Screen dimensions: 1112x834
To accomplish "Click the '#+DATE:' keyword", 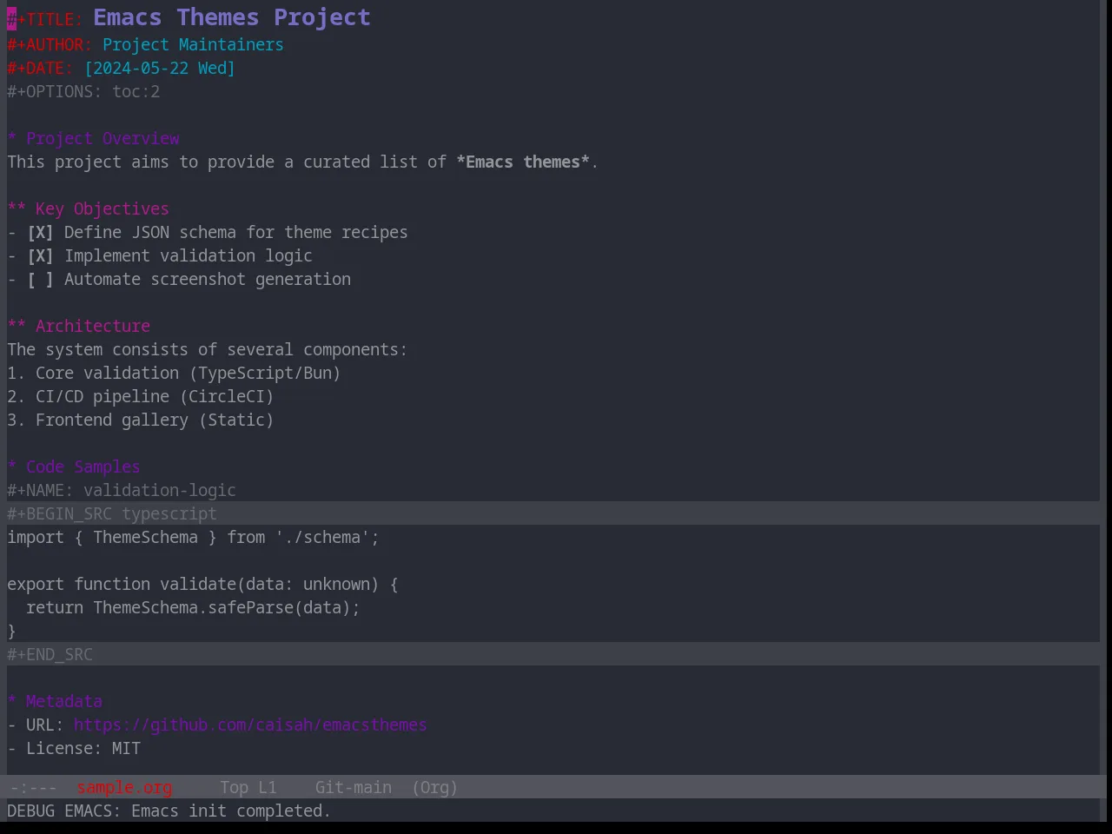I will pyautogui.click(x=40, y=69).
